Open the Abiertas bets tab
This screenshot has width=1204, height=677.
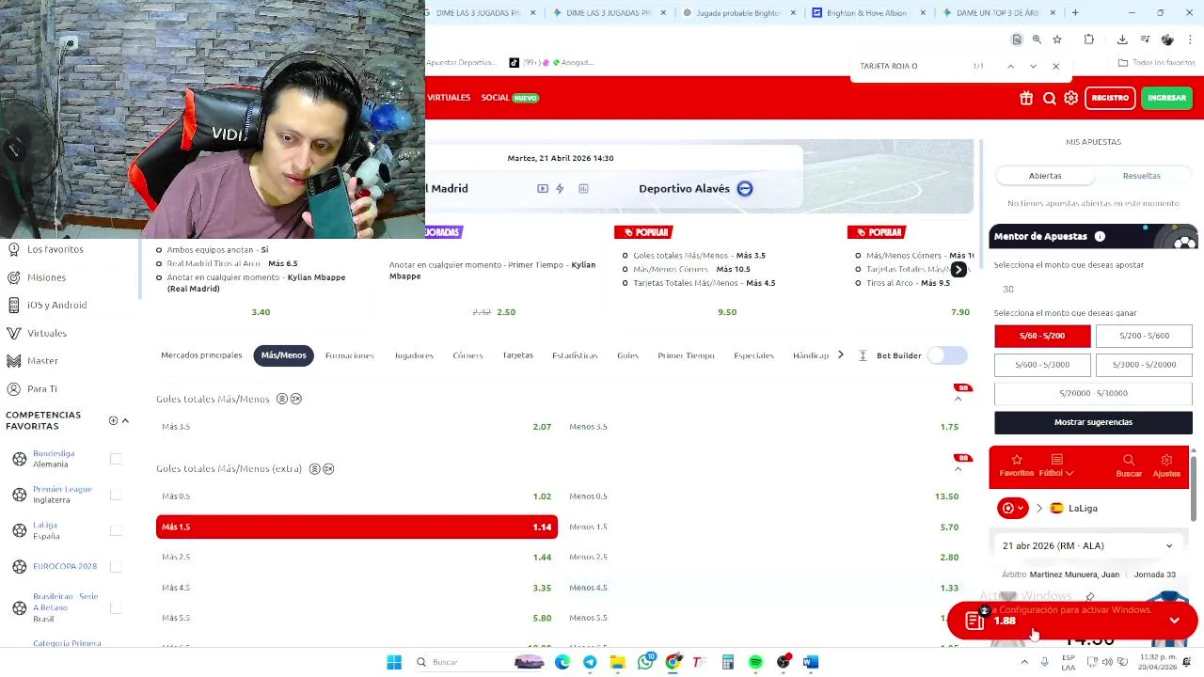tap(1045, 176)
